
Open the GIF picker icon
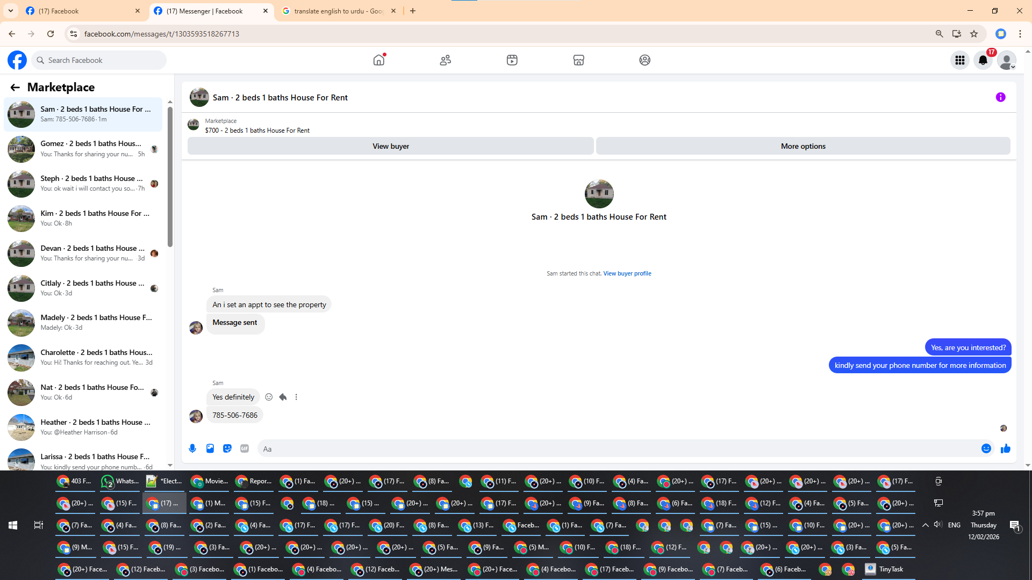click(x=245, y=448)
